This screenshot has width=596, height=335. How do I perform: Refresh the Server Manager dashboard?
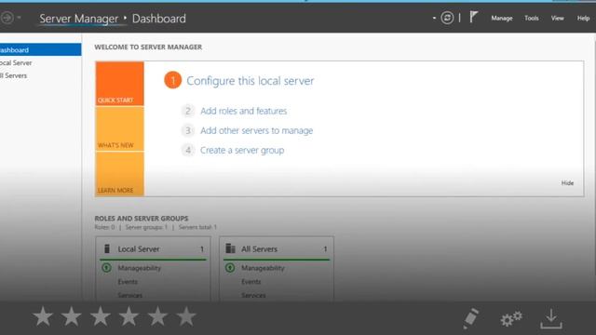pyautogui.click(x=447, y=18)
